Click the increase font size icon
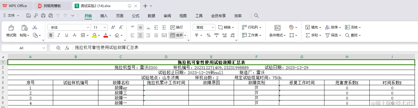 tap(113, 27)
